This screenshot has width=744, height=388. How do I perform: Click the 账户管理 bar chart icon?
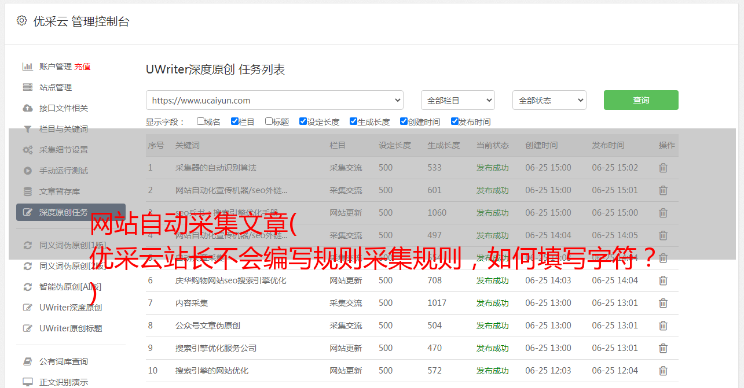click(27, 66)
